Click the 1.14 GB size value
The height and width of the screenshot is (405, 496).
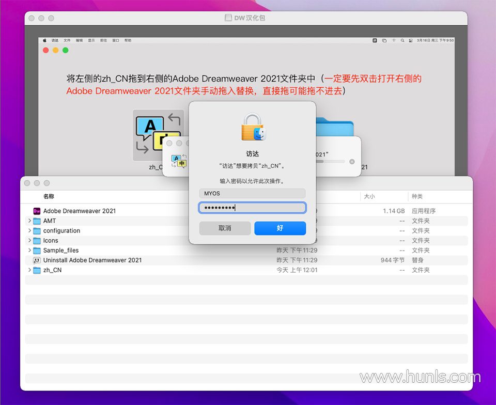click(394, 211)
